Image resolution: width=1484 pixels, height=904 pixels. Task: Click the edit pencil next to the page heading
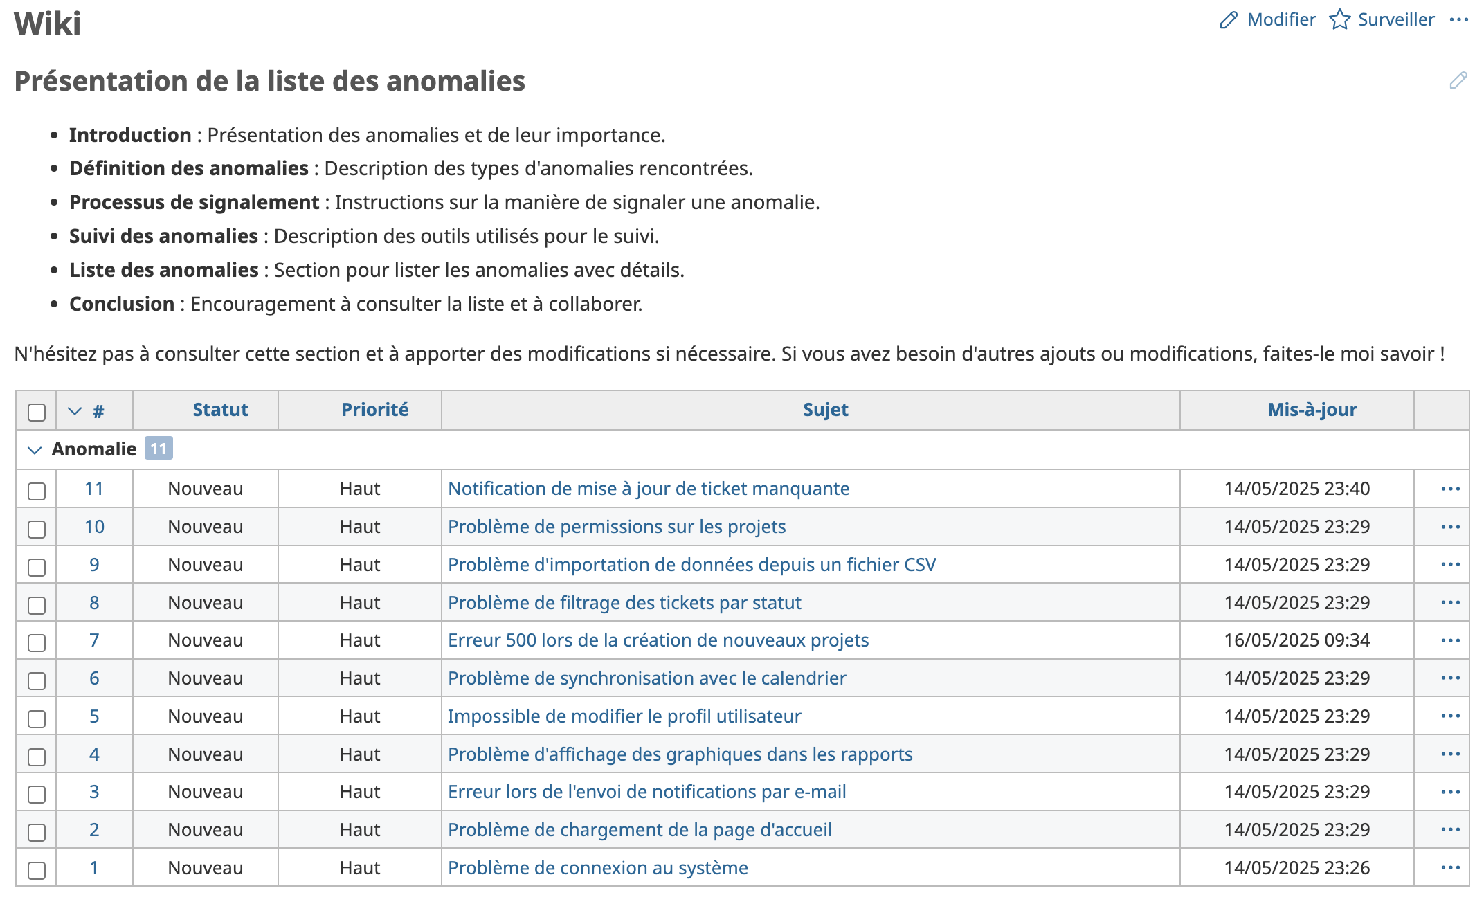coord(1458,80)
